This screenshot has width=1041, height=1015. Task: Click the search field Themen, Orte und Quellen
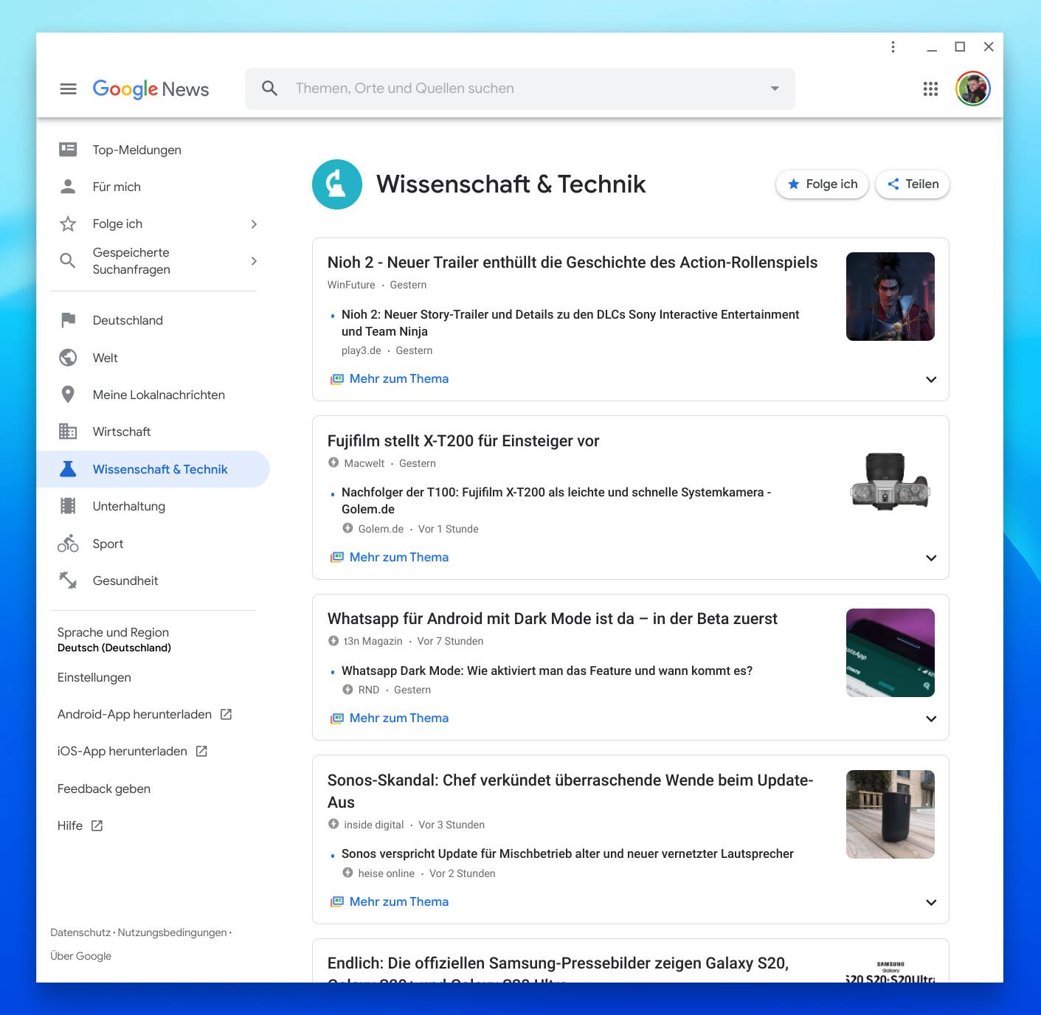click(x=520, y=89)
